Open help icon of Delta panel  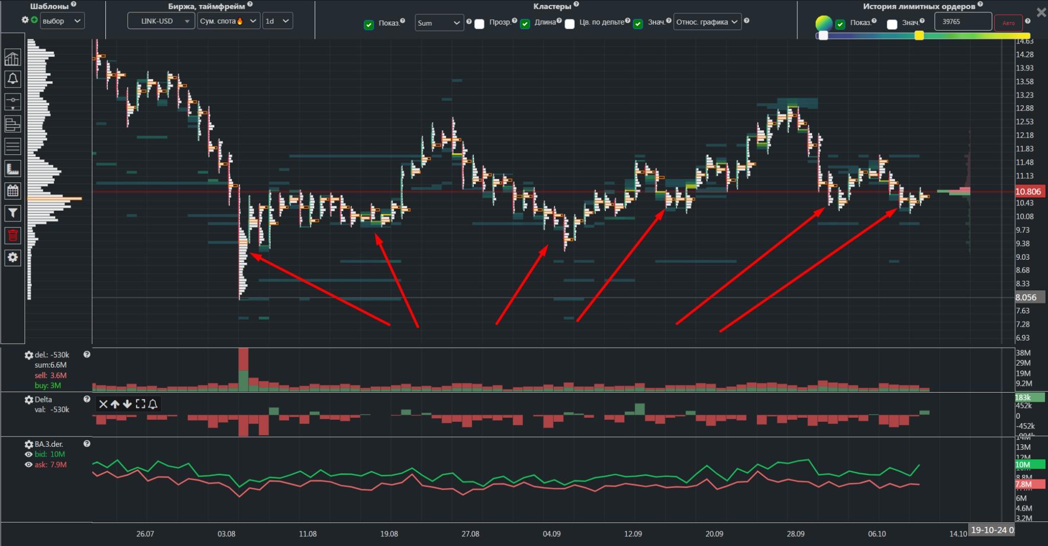(87, 399)
